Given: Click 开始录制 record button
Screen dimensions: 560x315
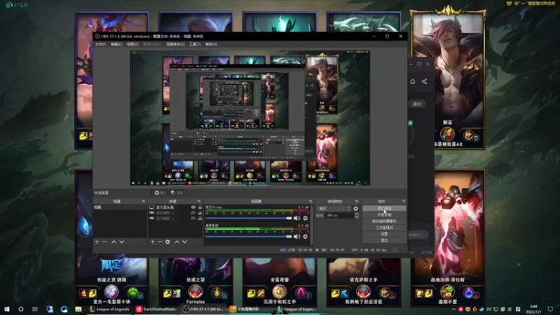Looking at the screenshot, I should coord(384,215).
